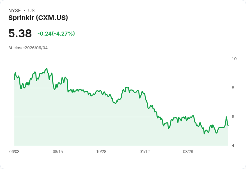
Task: Click the -0.24(-4.27%) change indicator
Action: click(56, 34)
